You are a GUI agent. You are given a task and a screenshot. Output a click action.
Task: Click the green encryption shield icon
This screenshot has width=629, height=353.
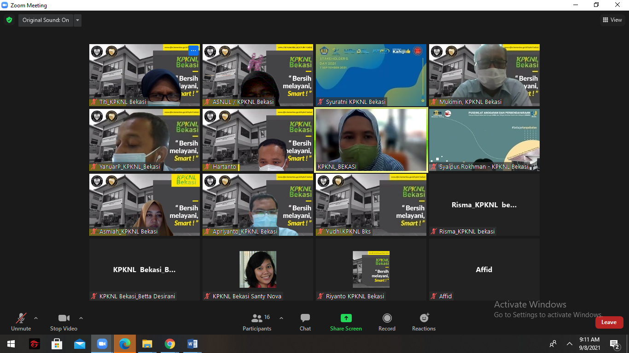tap(9, 20)
